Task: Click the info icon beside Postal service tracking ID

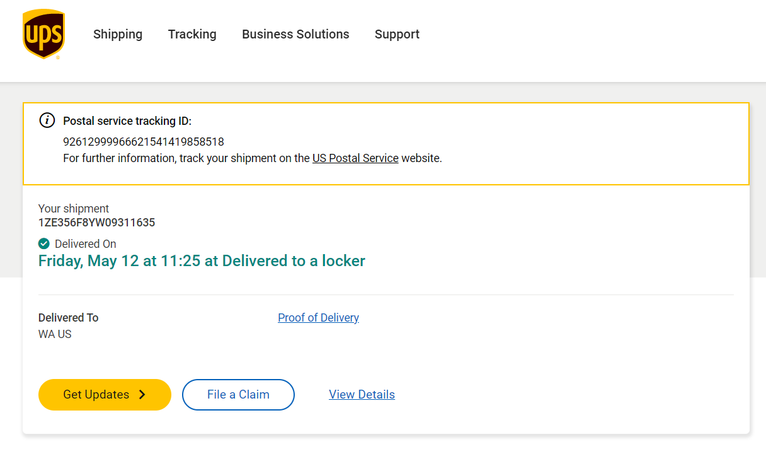Action: point(47,120)
